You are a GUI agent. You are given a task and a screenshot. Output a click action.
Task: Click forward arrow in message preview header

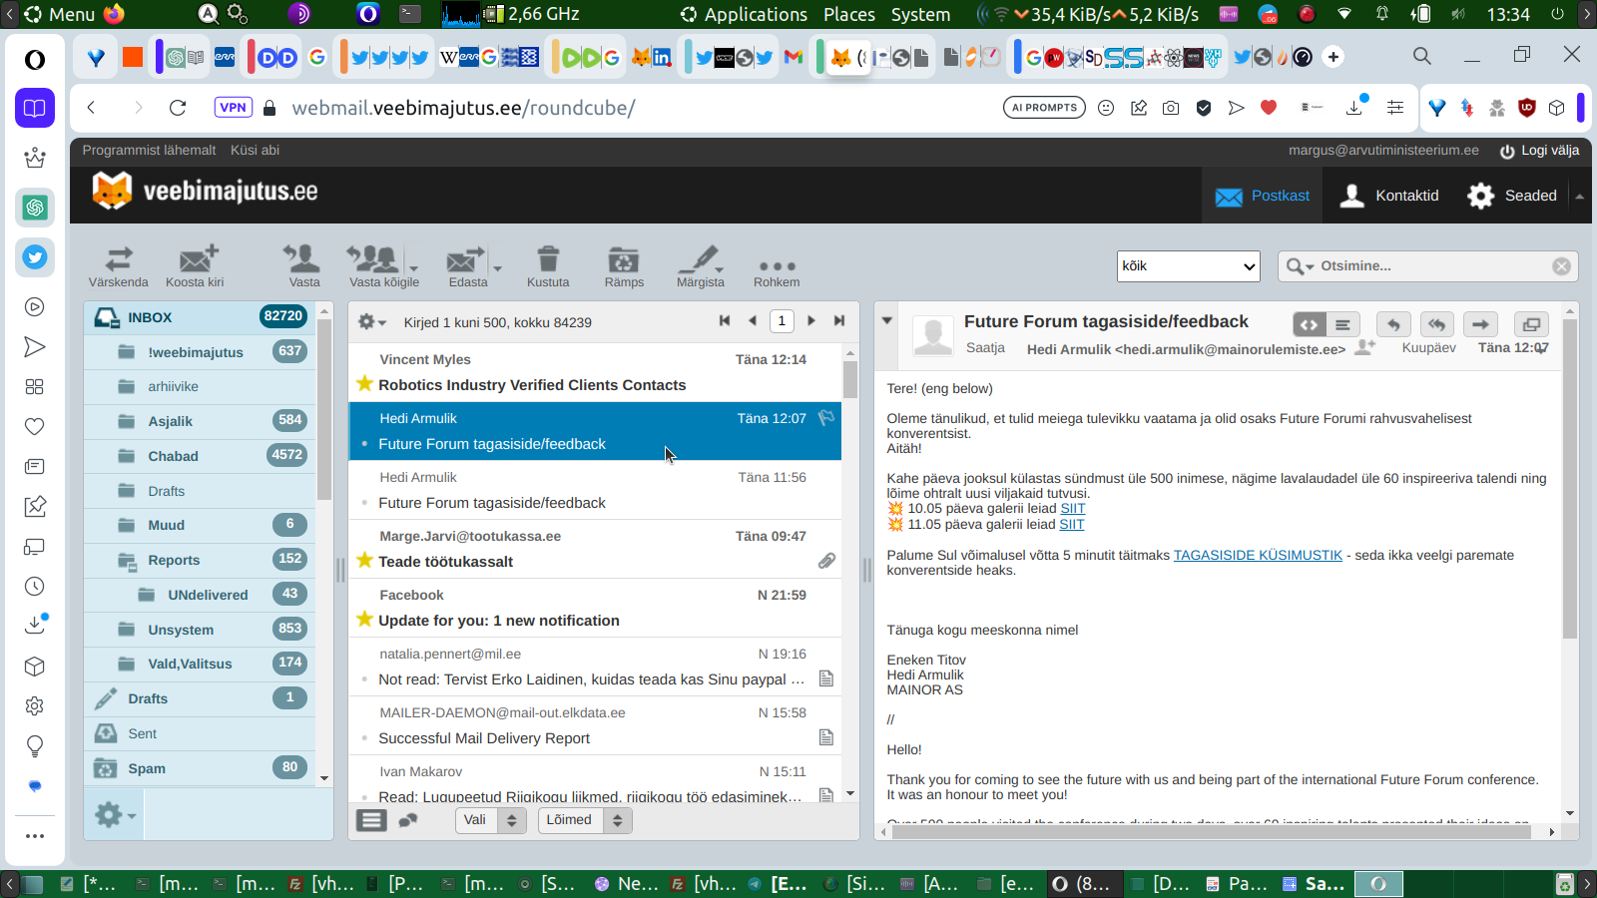(1480, 324)
